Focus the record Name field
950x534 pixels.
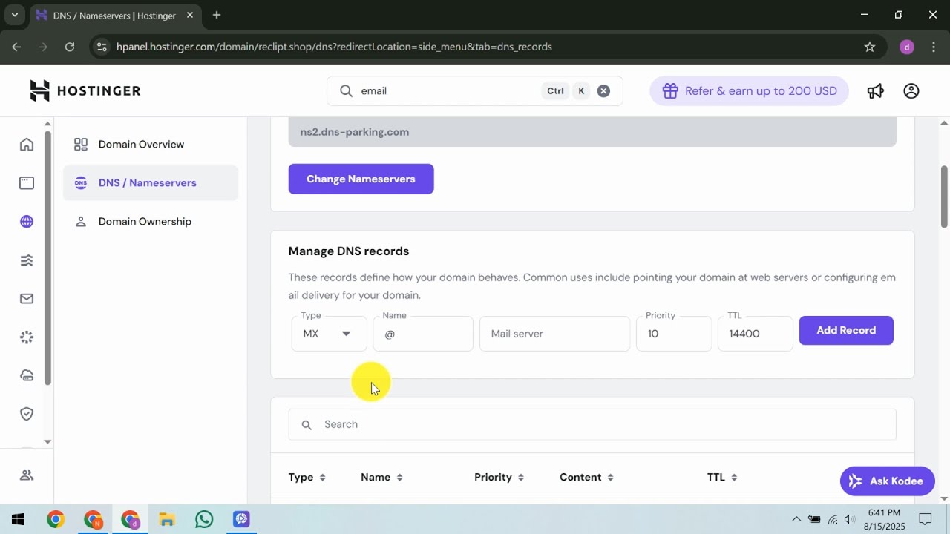pos(423,334)
